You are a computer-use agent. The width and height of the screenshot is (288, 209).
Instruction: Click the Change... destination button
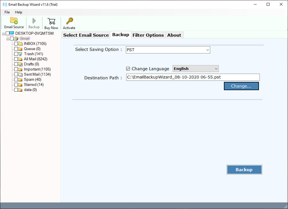click(x=241, y=86)
